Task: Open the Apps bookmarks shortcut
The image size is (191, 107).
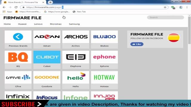Action: [x=7, y=12]
